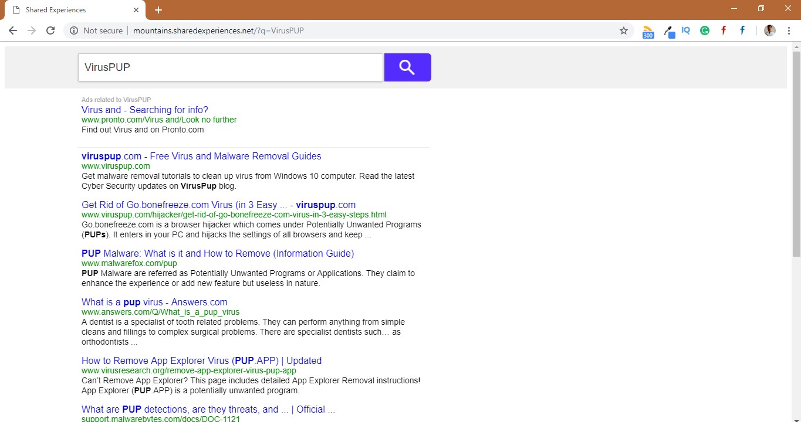Open the viruspup.com malware removal guides result
The width and height of the screenshot is (801, 422).
[x=201, y=156]
